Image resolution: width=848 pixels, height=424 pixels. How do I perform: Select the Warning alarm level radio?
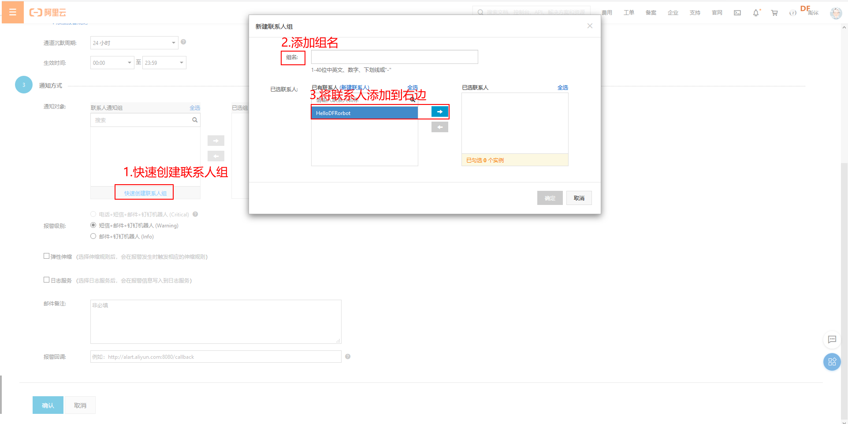[x=93, y=225]
